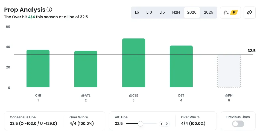This screenshot has height=135, width=260.
Task: Switch to the H2H tab
Action: pyautogui.click(x=176, y=12)
